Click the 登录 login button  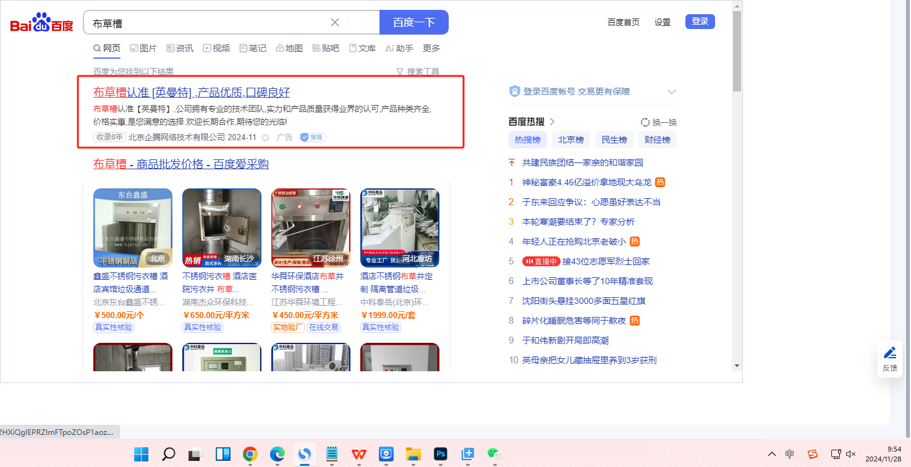[700, 22]
